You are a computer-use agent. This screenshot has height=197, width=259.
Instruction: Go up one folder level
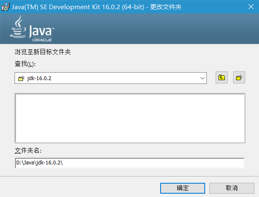pos(221,78)
